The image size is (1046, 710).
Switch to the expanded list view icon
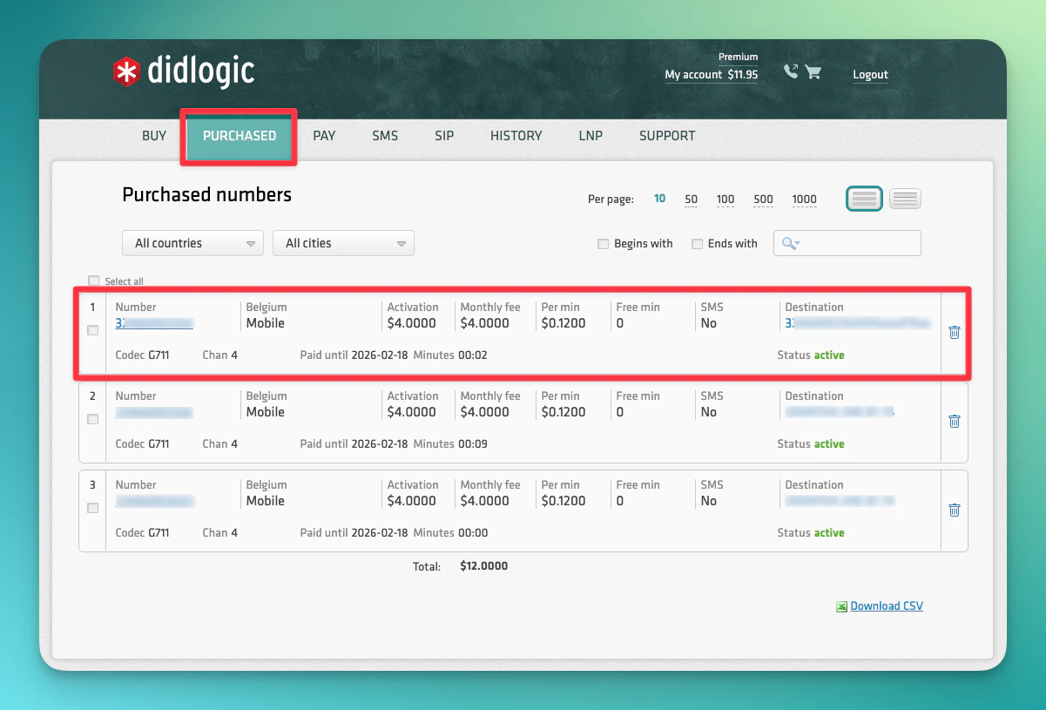(x=864, y=199)
